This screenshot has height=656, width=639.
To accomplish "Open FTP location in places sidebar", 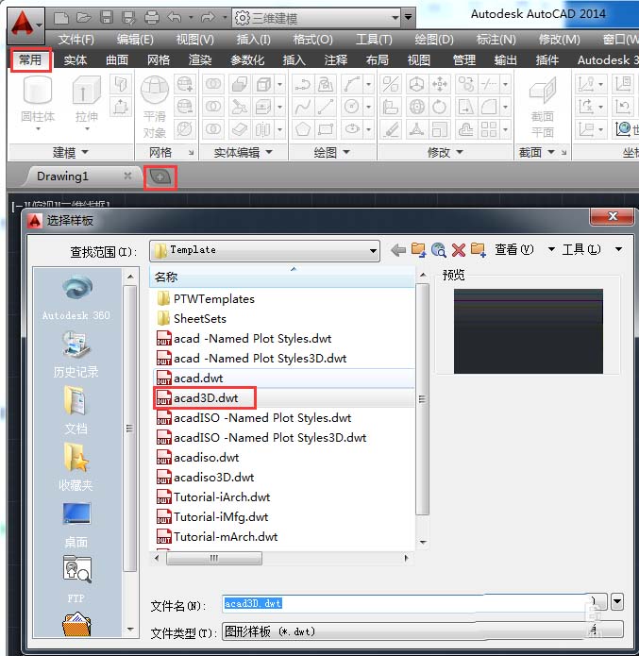I will [76, 580].
